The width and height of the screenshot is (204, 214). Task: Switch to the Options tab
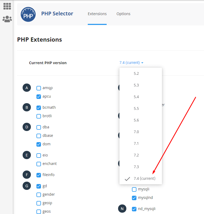click(123, 14)
